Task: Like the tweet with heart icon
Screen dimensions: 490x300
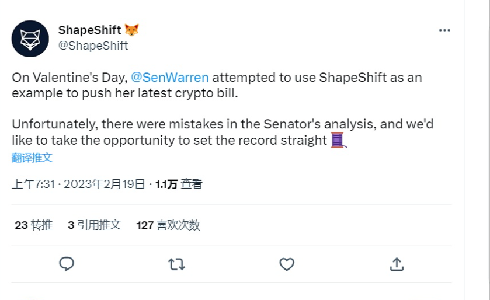Action: (286, 264)
